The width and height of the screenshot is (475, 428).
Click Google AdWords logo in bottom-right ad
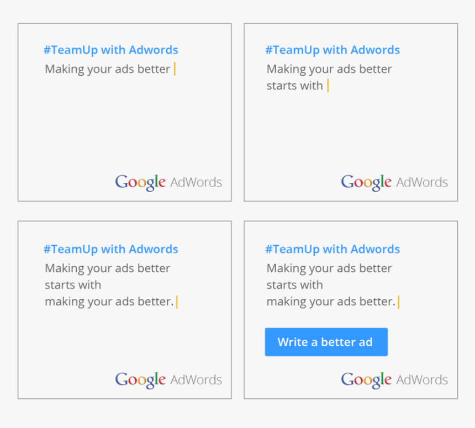394,380
